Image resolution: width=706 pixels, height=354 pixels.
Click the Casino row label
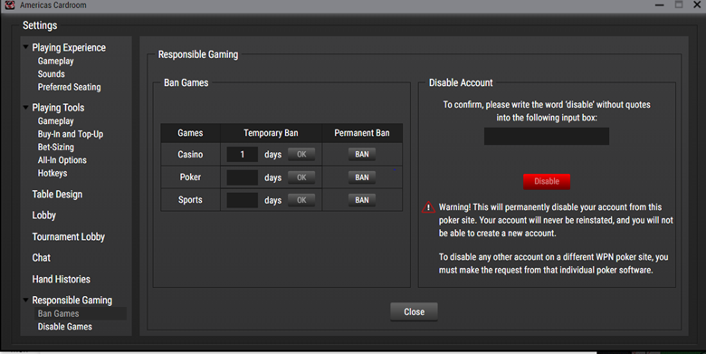(190, 155)
